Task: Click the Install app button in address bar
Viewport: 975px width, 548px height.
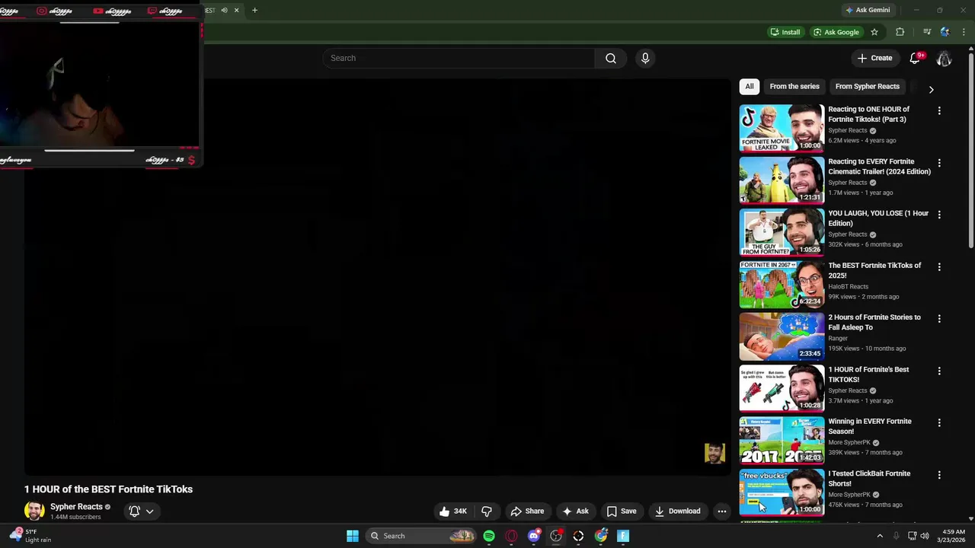Action: (785, 32)
